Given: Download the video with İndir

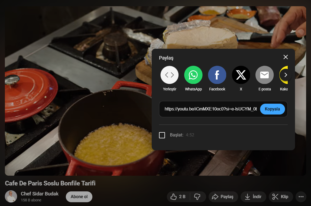Looking at the screenshot, I should [253, 197].
